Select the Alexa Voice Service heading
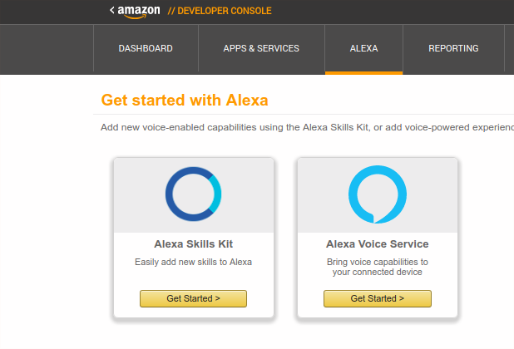Viewport: 514px width, 349px height. coord(378,244)
